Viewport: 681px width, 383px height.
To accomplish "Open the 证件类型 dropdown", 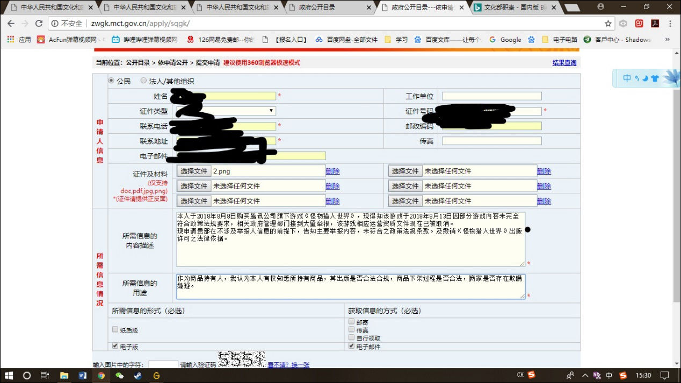I will click(226, 111).
